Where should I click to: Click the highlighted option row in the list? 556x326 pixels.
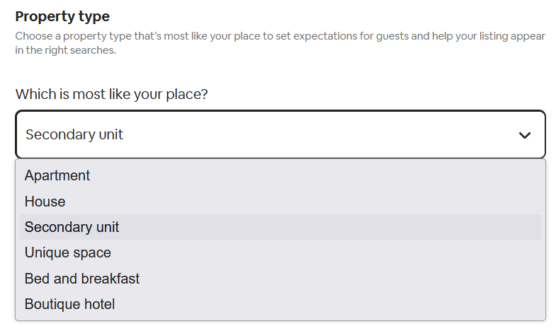[x=280, y=227]
